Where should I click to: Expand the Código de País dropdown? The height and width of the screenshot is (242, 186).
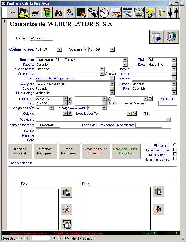click(x=52, y=108)
